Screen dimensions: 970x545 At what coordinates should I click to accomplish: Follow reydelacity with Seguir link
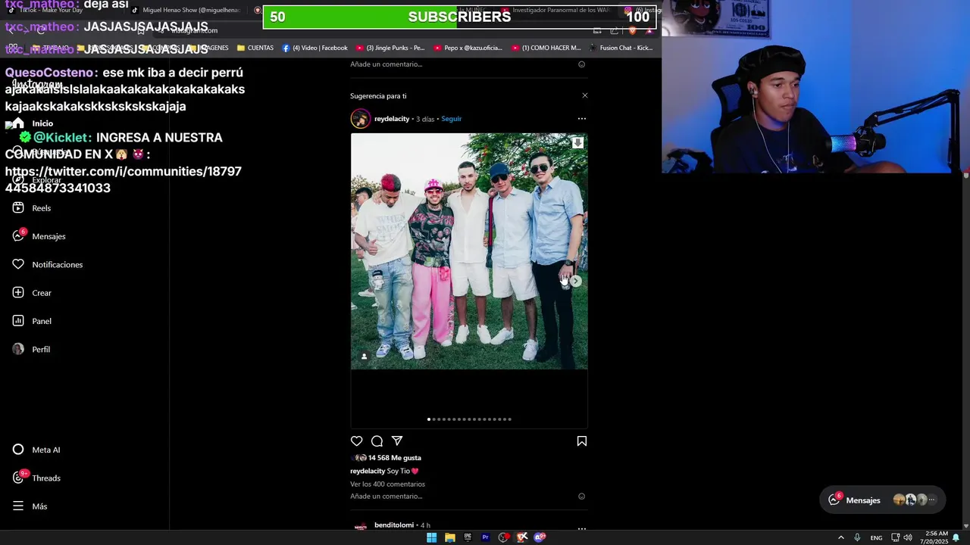452,119
